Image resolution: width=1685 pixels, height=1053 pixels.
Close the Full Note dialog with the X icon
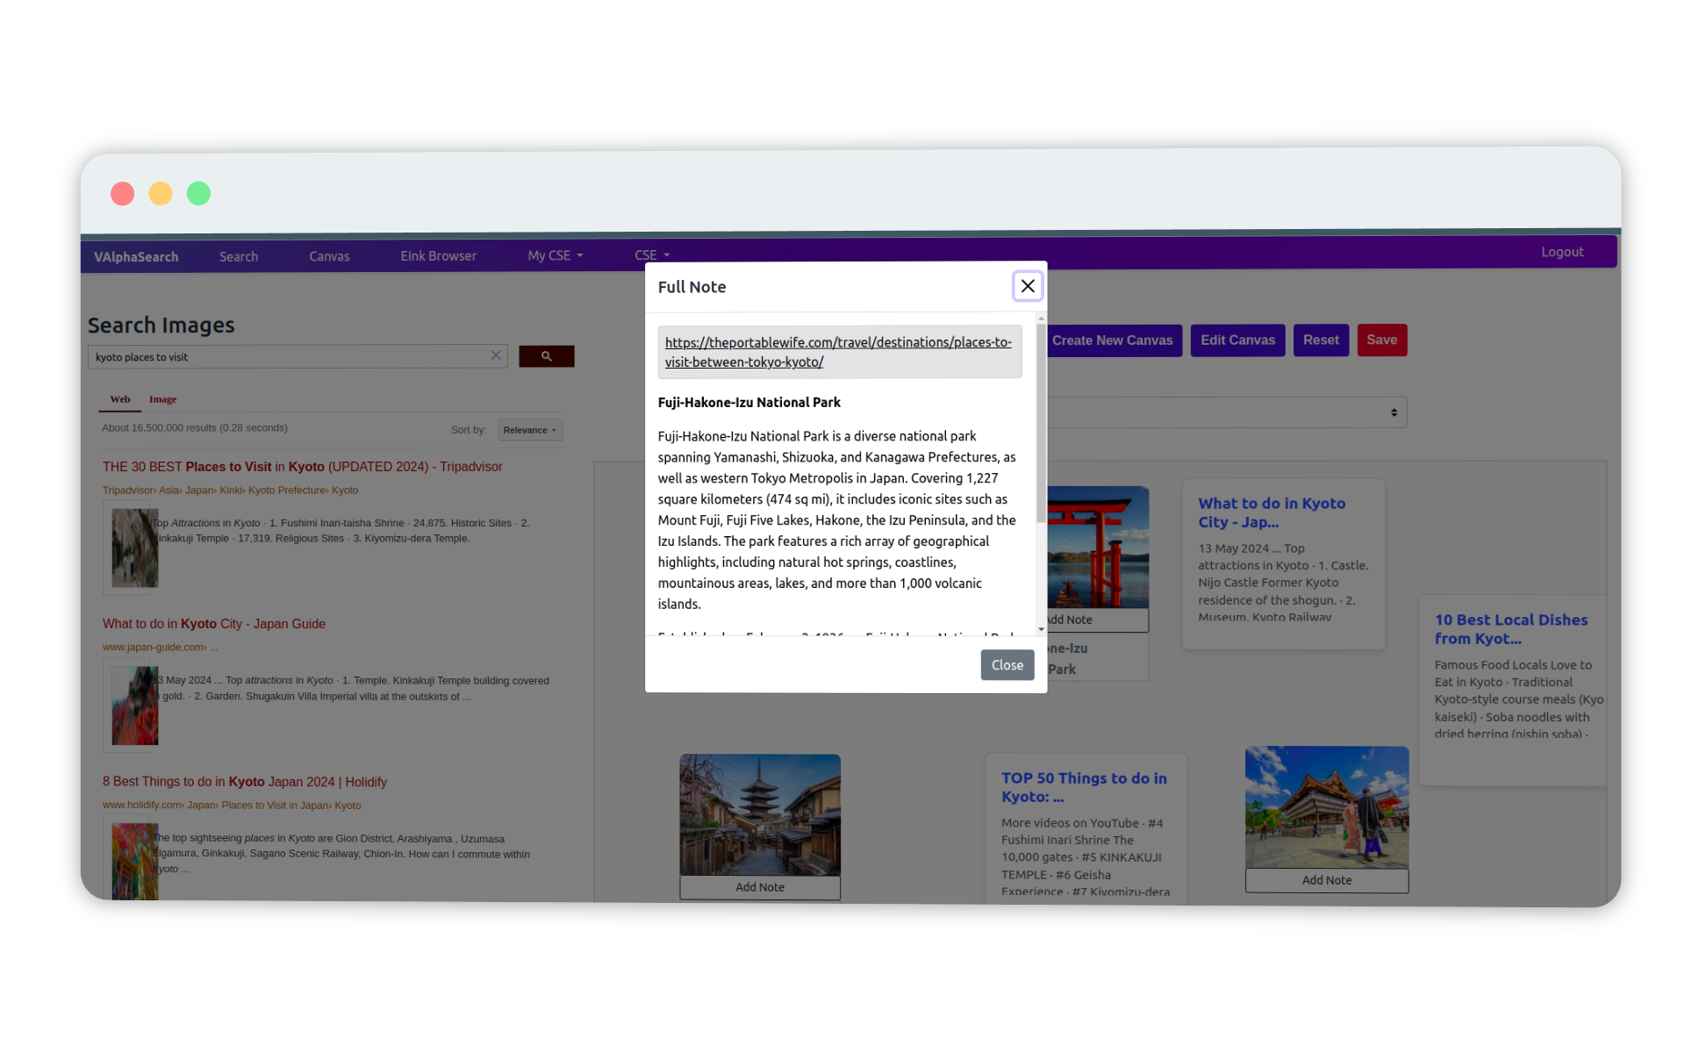click(x=1027, y=285)
